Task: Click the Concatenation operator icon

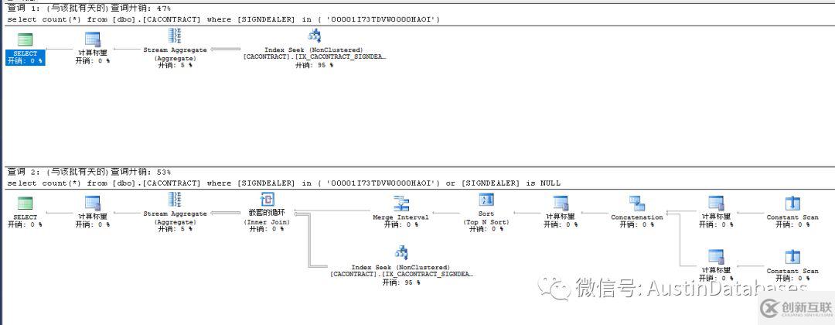Action: pos(637,204)
